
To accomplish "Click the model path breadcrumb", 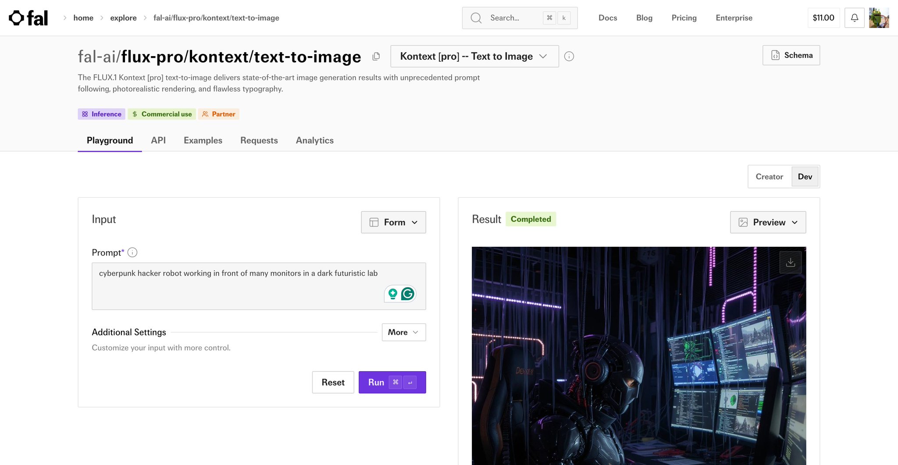I will pyautogui.click(x=216, y=18).
